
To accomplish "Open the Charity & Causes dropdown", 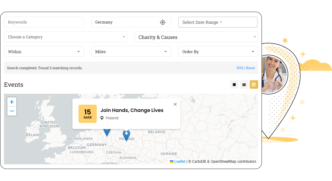I will pyautogui.click(x=196, y=37).
